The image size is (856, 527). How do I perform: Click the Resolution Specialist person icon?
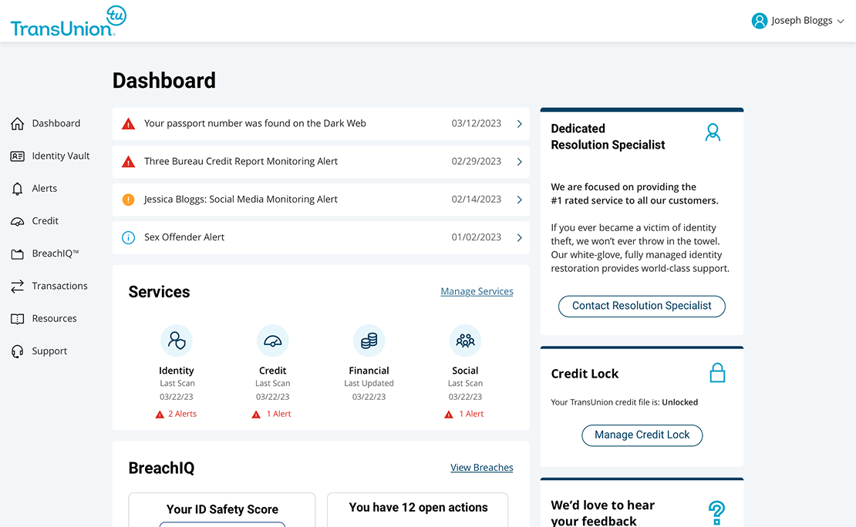pyautogui.click(x=713, y=133)
